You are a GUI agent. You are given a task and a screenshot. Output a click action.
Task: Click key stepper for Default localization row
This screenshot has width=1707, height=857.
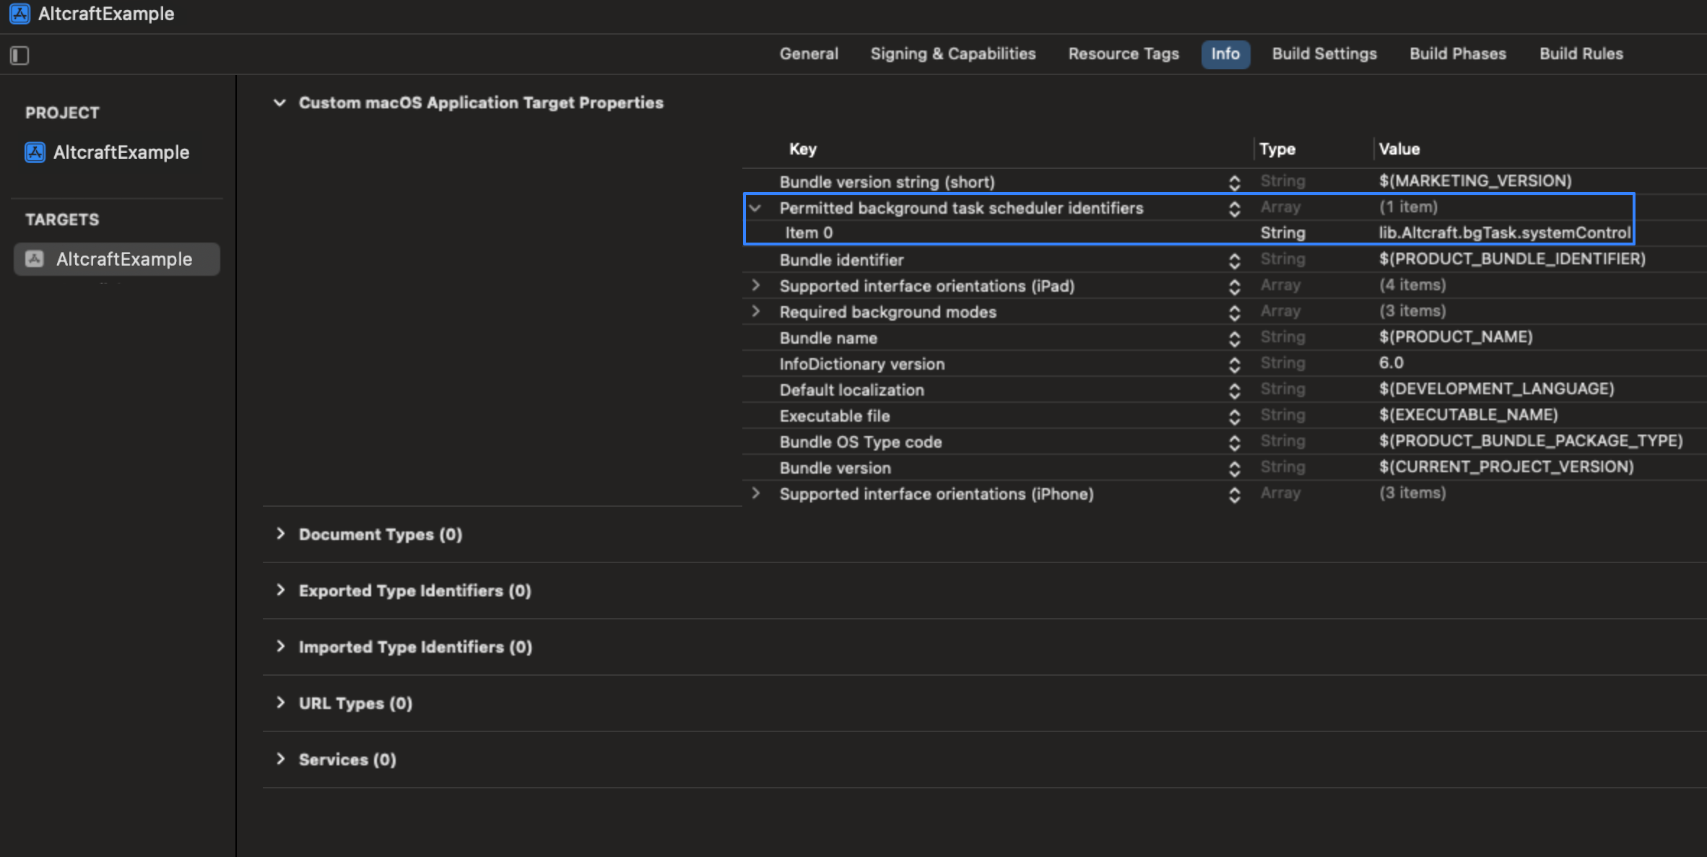click(x=1234, y=391)
